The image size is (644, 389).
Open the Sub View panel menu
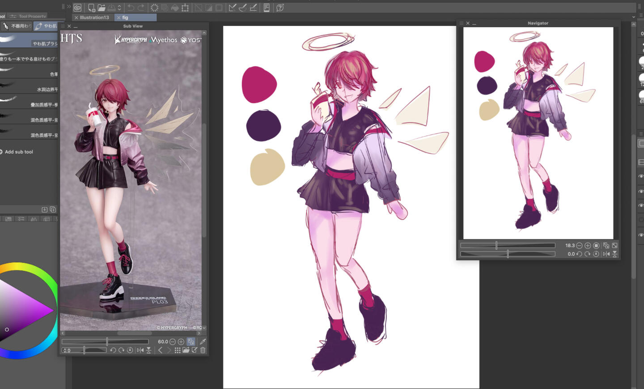pyautogui.click(x=63, y=26)
